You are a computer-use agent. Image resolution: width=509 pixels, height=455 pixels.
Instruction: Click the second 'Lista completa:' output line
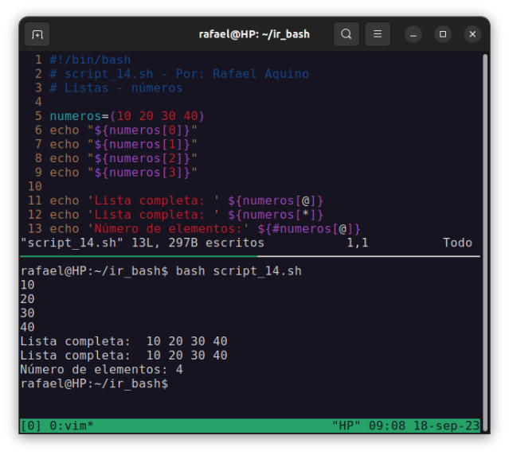click(x=123, y=356)
